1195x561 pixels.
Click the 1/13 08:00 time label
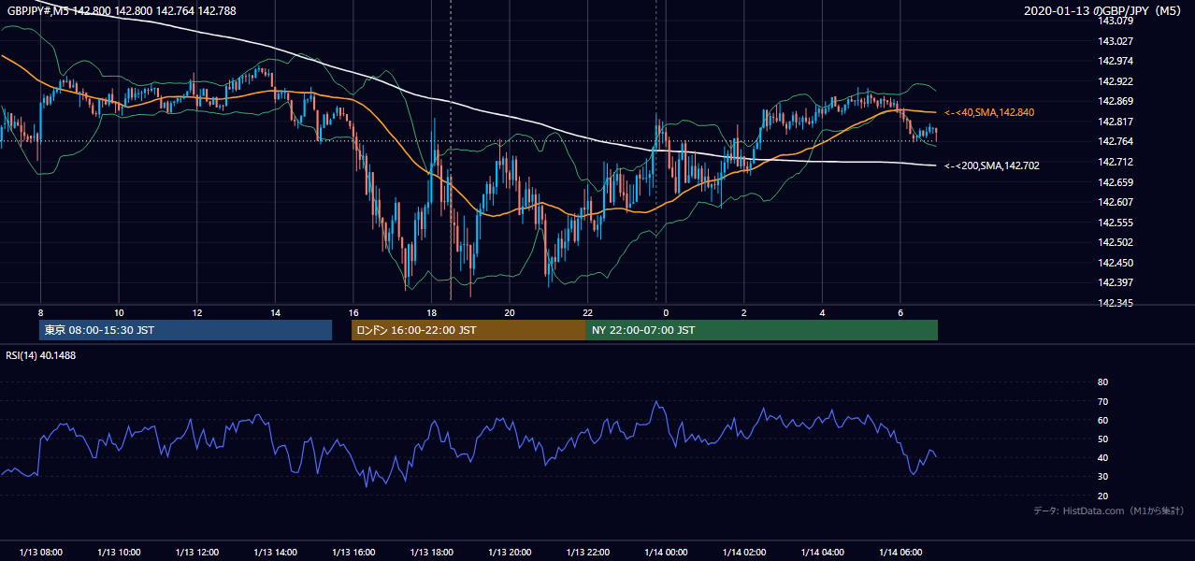pos(40,552)
